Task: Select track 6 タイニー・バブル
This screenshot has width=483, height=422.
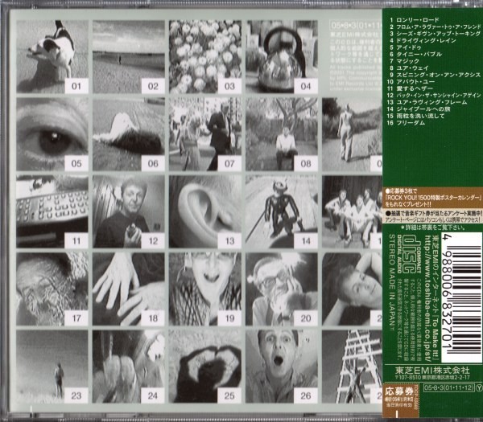Action: click(x=415, y=54)
